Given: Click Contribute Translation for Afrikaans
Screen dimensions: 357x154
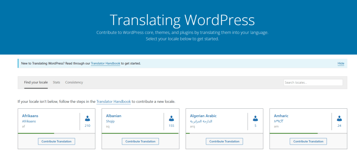Looking at the screenshot, I should pos(57,141).
